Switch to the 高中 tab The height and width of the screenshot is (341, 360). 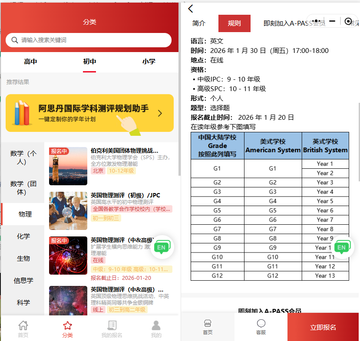point(30,61)
